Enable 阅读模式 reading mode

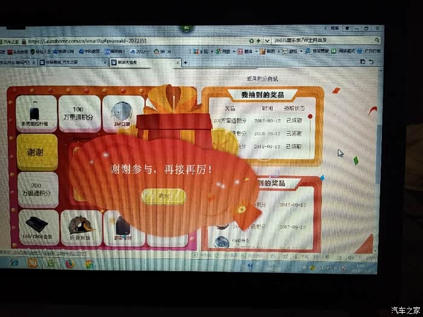343,51
